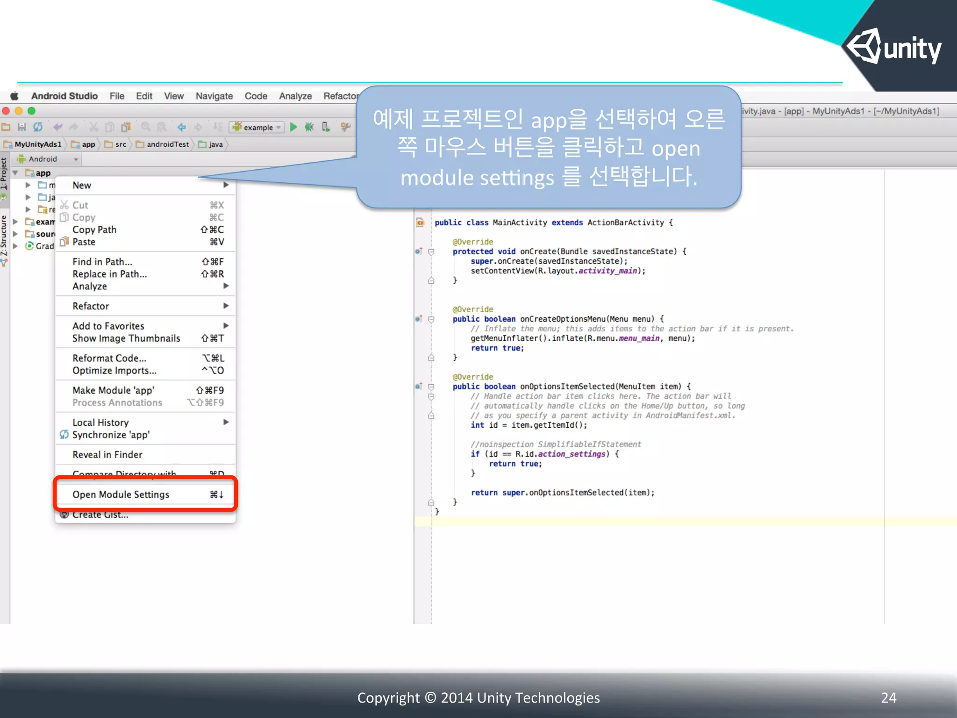Open Add to Favorites submenu

(145, 326)
